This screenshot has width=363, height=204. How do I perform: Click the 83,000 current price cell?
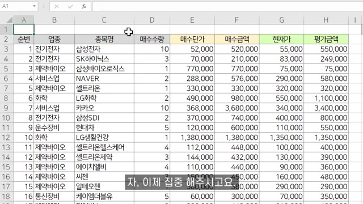pyautogui.click(x=281, y=59)
